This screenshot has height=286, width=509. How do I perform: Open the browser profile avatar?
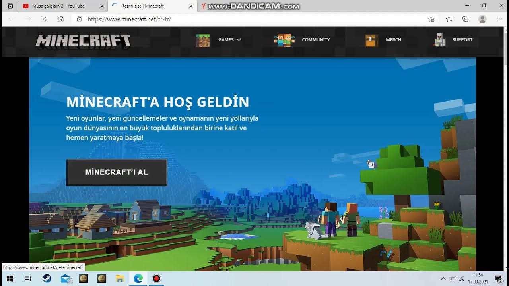482,19
